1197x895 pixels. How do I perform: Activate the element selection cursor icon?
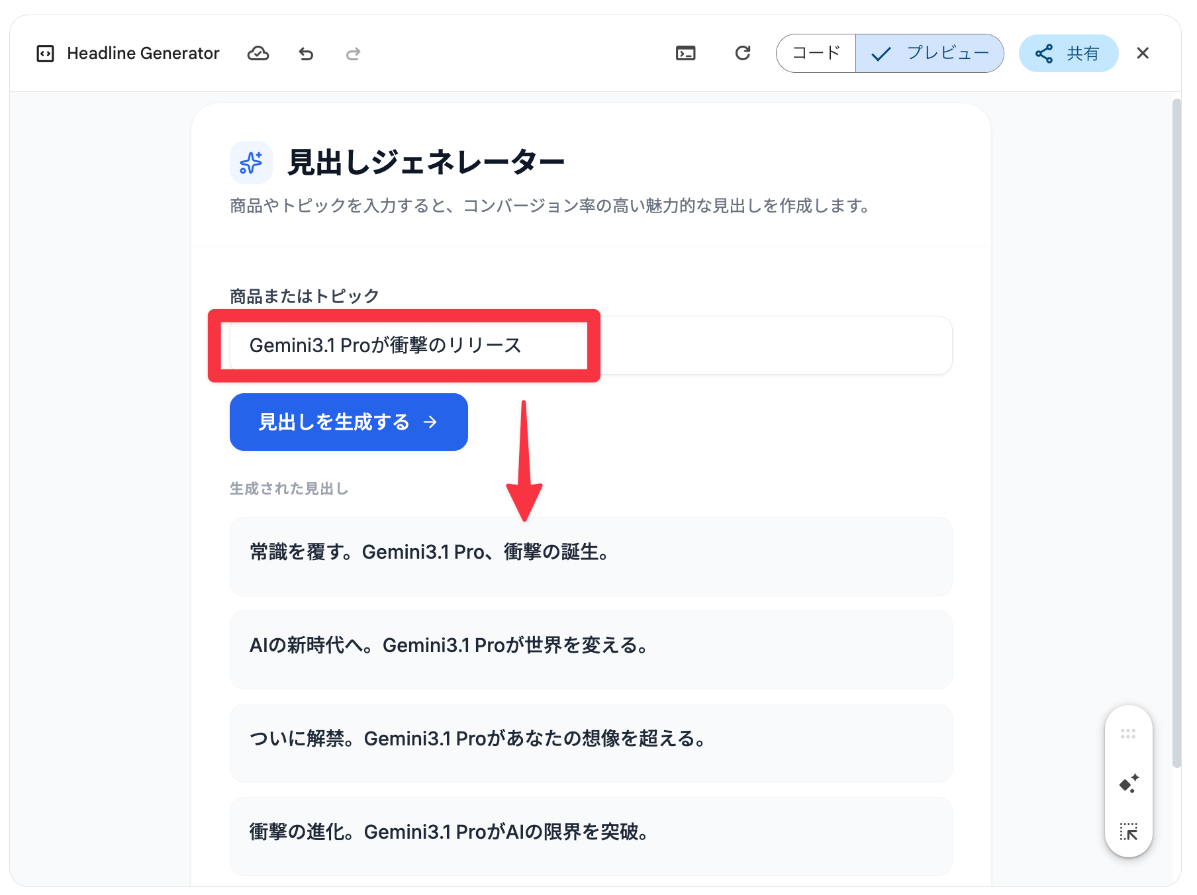pos(1128,831)
